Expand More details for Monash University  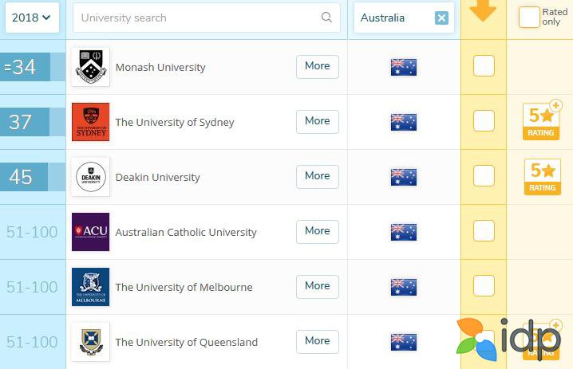pyautogui.click(x=317, y=66)
